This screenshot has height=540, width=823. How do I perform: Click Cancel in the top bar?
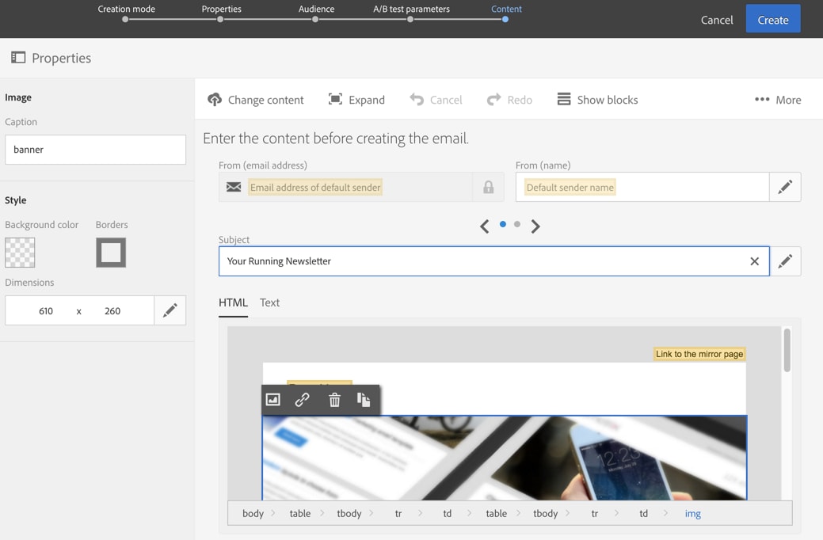[x=717, y=20]
